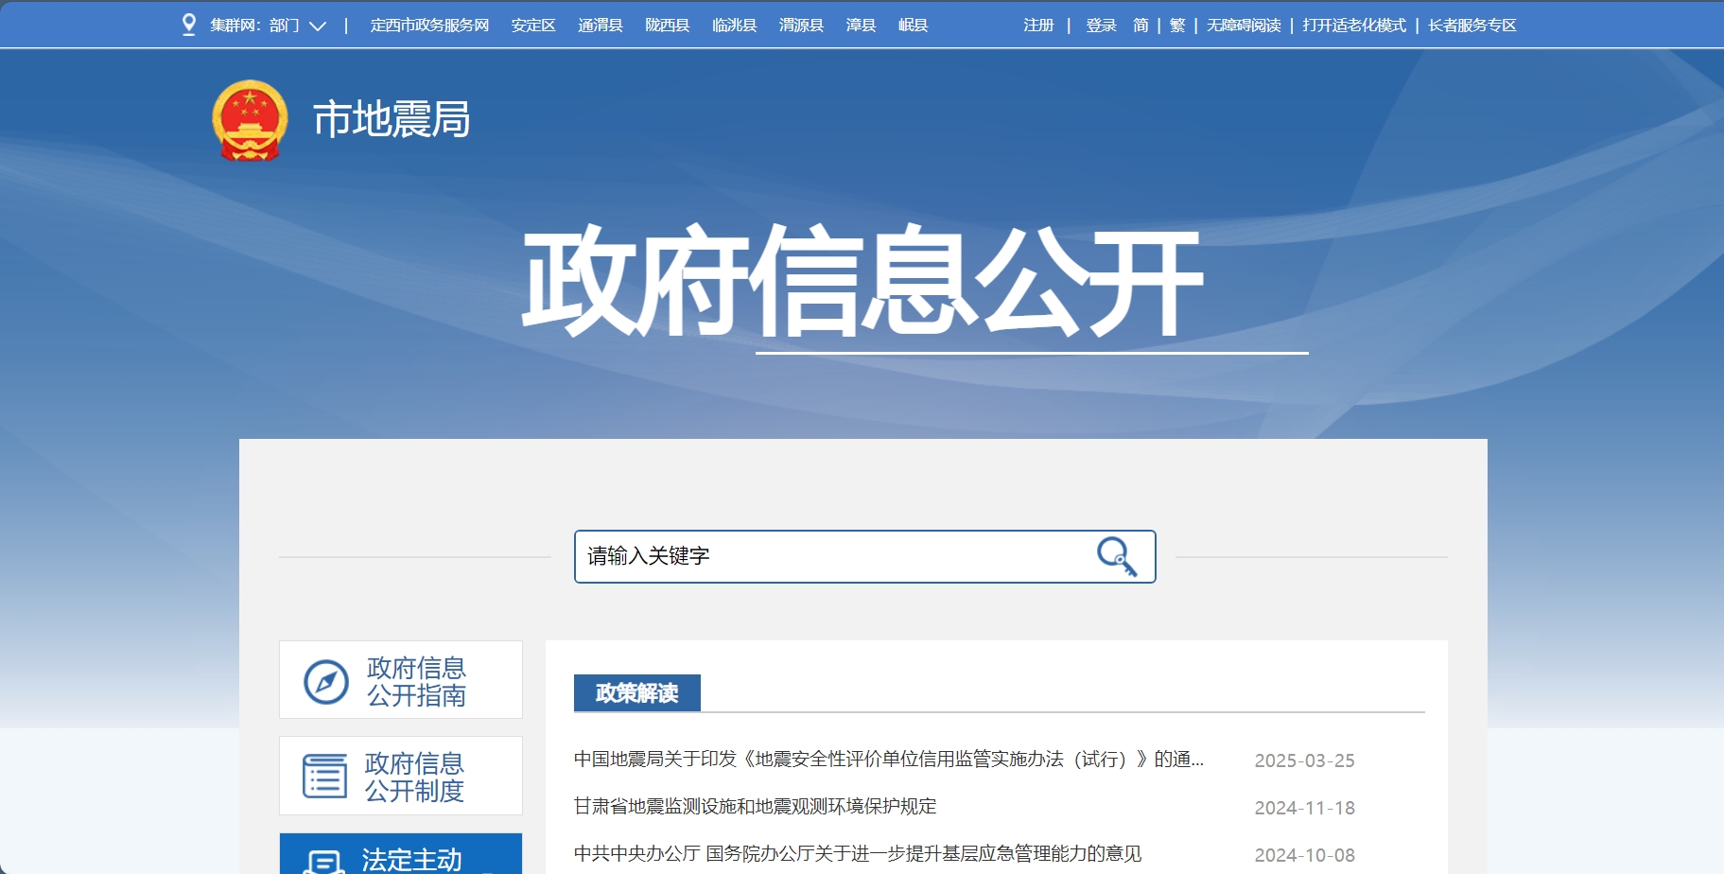This screenshot has height=874, width=1724.
Task: Select the 法定主动 sidebar button
Action: point(411,859)
